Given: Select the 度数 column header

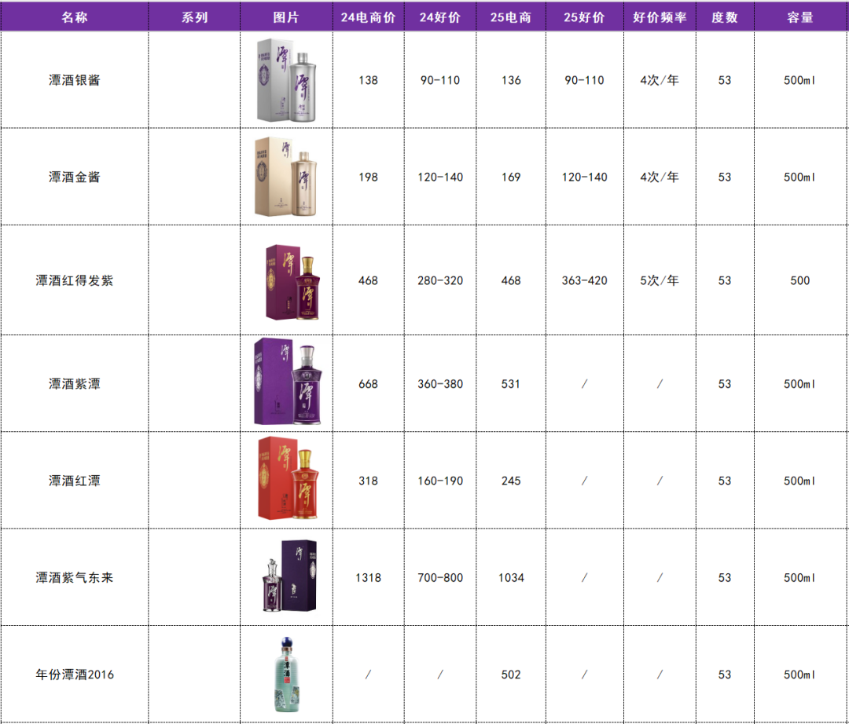Looking at the screenshot, I should pos(725,17).
